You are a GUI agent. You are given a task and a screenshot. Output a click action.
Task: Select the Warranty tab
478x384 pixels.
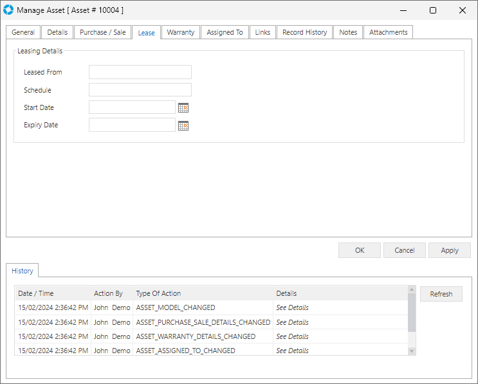click(181, 32)
